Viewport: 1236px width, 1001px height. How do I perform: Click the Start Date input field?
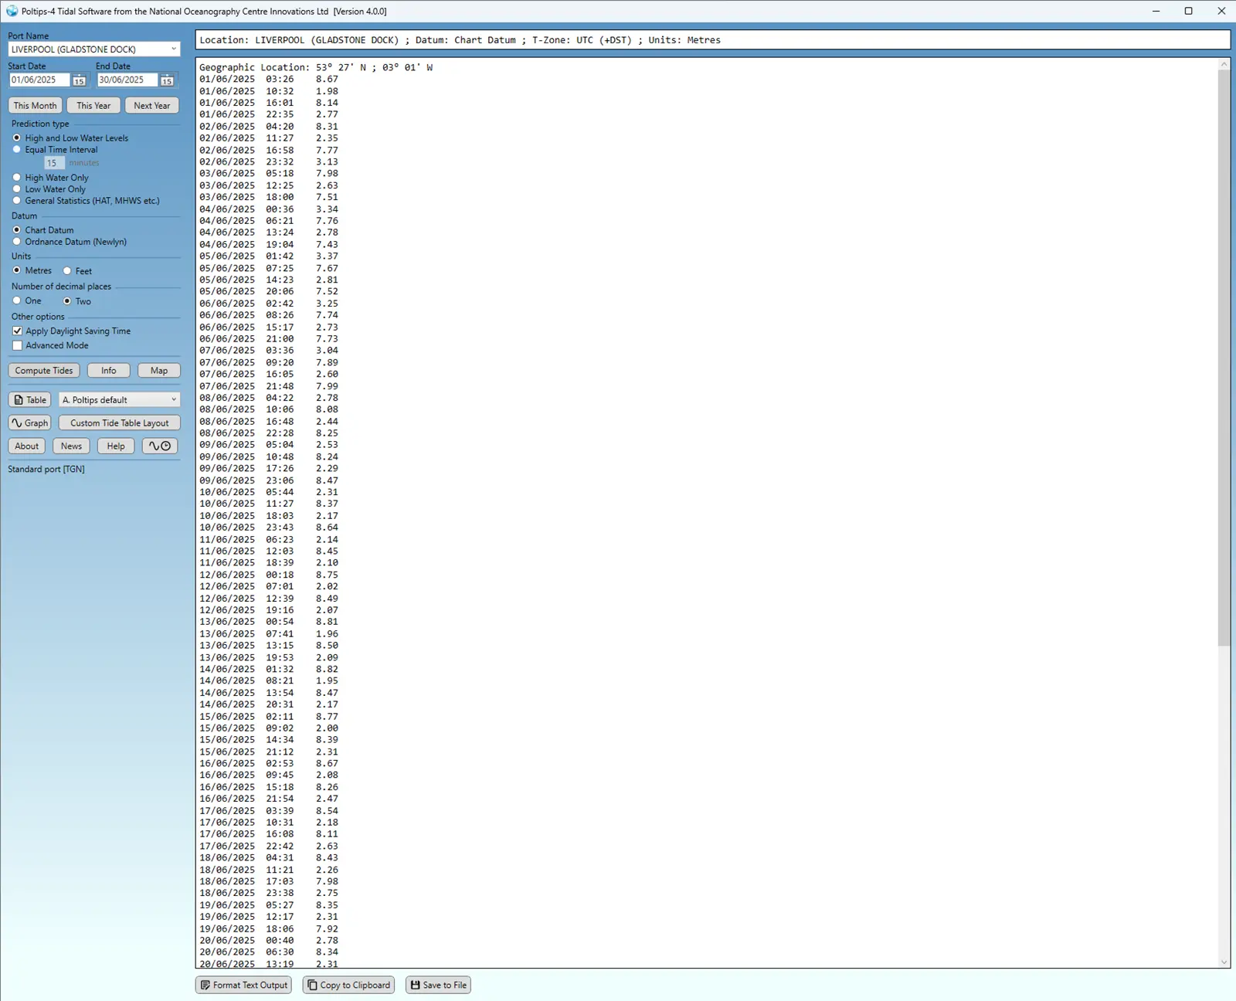pyautogui.click(x=39, y=80)
